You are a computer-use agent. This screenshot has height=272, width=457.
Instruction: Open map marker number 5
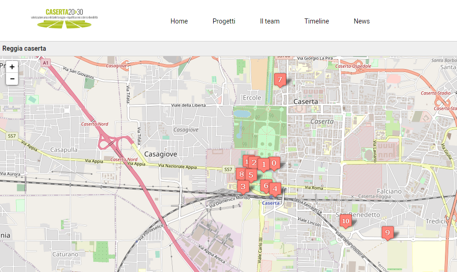coord(251,175)
